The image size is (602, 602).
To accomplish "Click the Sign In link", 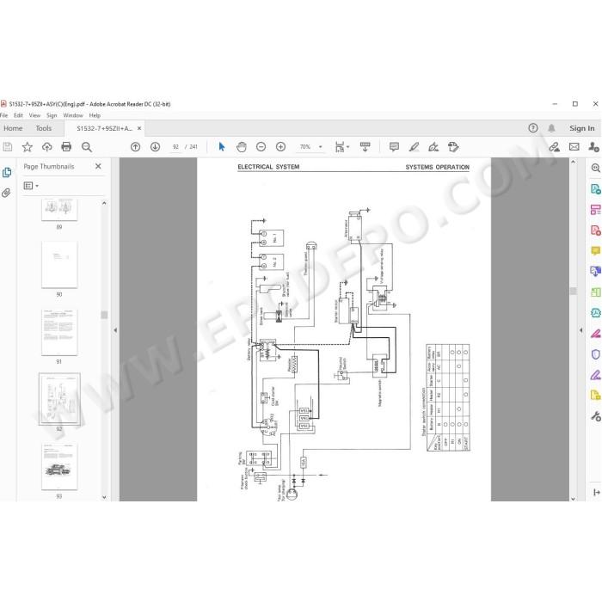I will [x=581, y=128].
